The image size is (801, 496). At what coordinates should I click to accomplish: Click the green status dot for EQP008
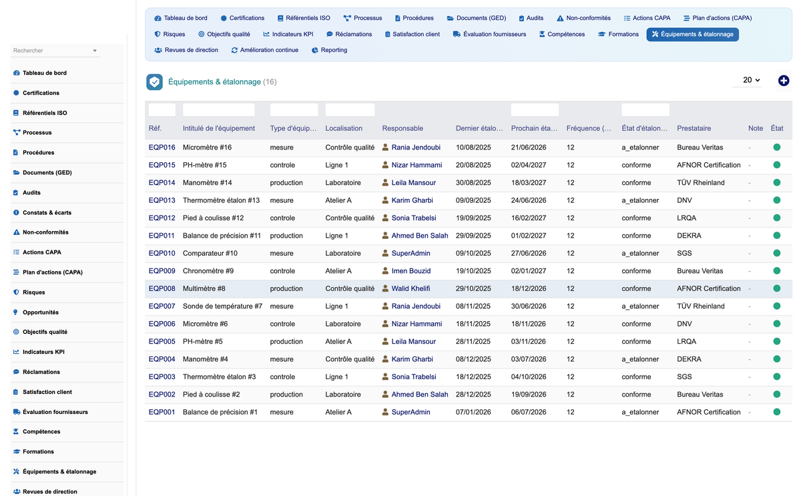coord(777,288)
